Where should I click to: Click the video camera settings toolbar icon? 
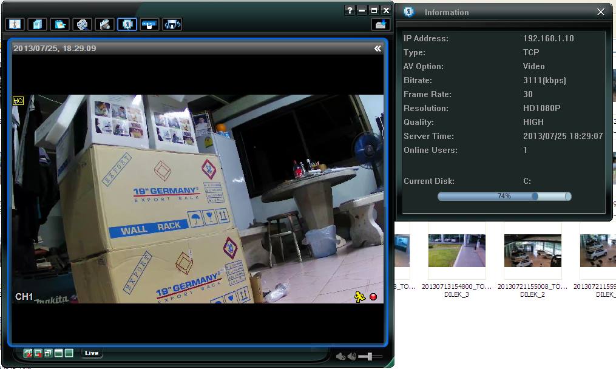104,24
